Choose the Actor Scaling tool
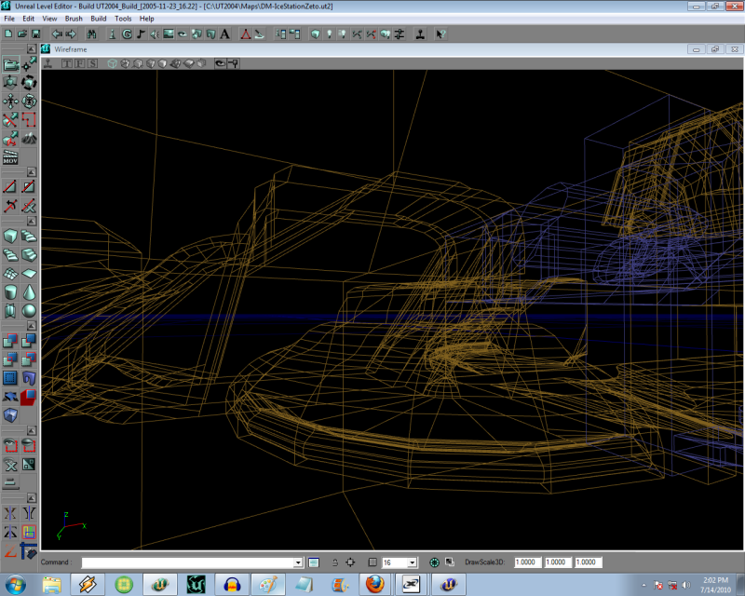Viewport: 745px width, 596px height. click(10, 83)
